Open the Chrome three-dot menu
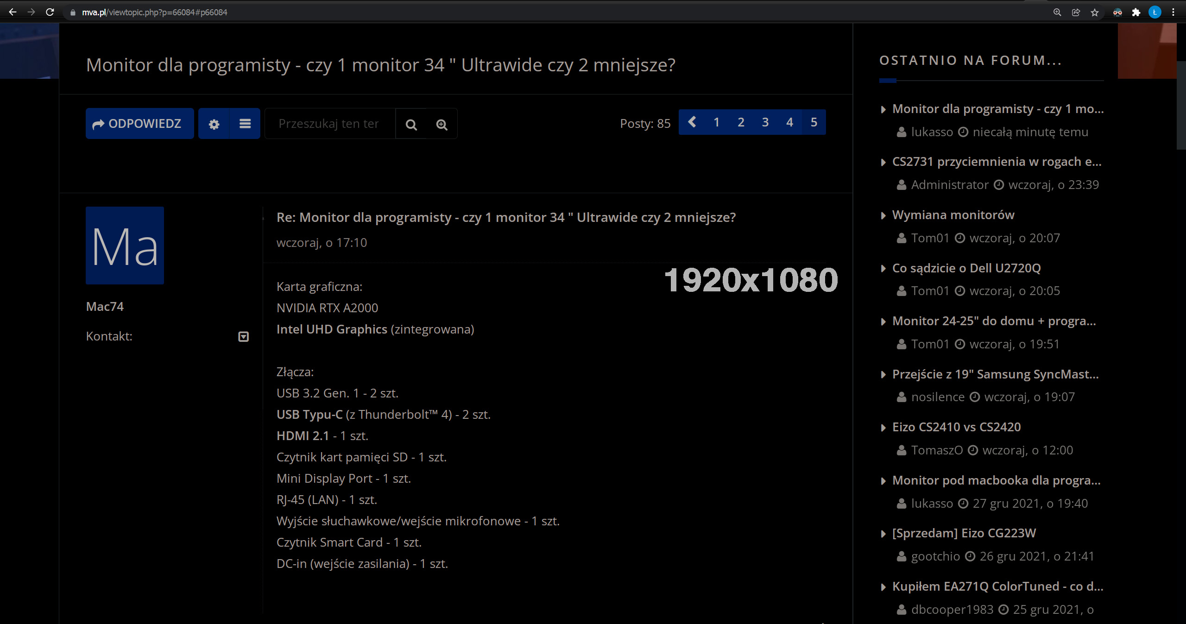 tap(1173, 13)
